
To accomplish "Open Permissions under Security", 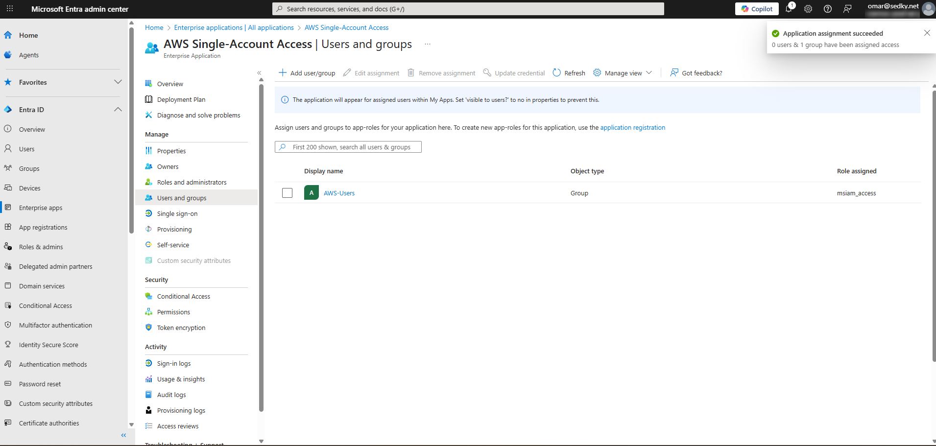I will click(x=173, y=312).
